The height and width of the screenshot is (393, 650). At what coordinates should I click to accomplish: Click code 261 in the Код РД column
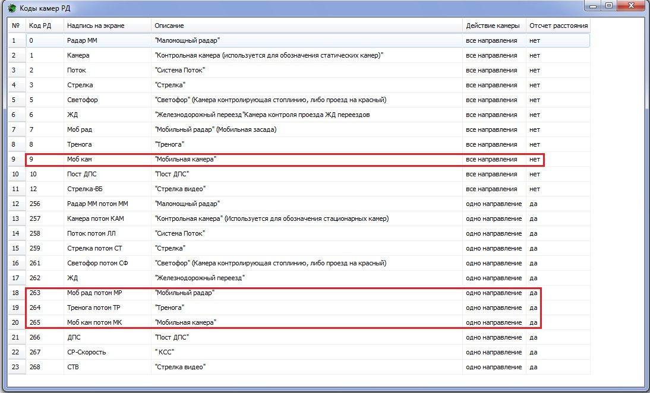click(35, 263)
